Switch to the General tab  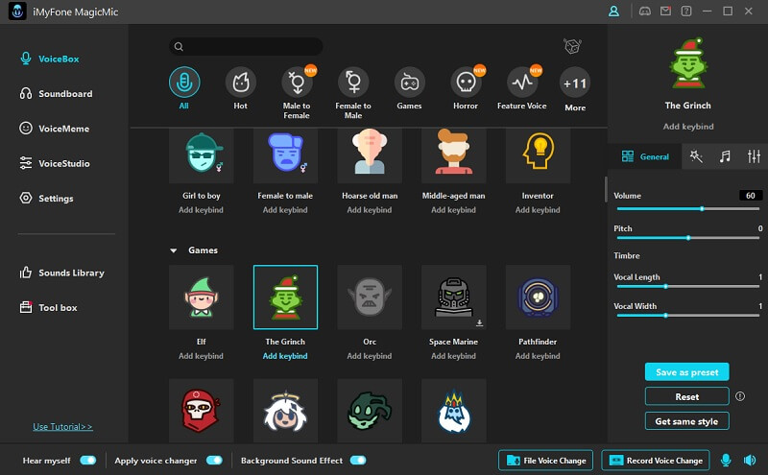(644, 156)
